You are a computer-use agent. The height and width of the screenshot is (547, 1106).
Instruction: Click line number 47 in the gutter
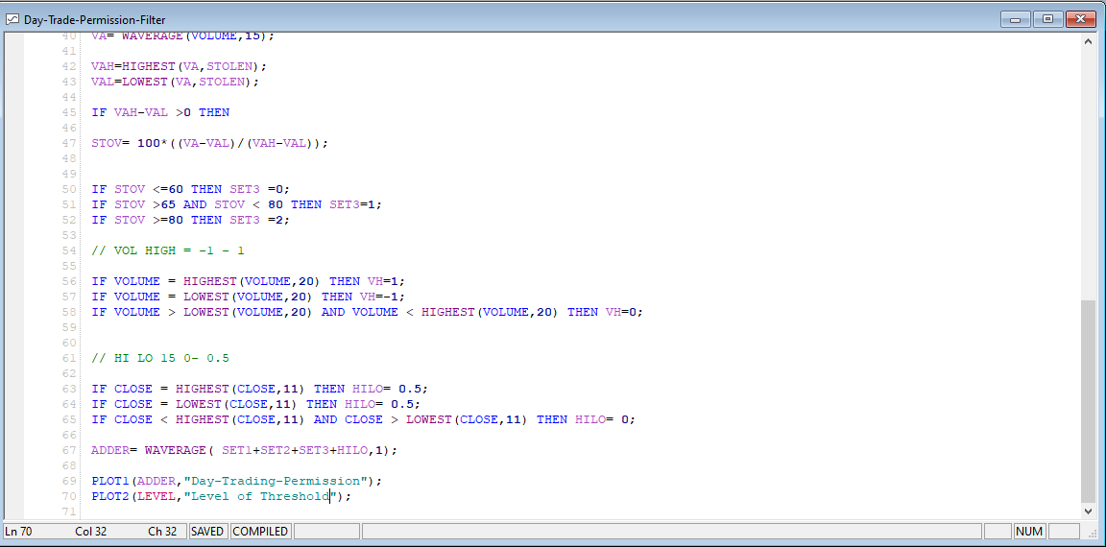coord(68,143)
